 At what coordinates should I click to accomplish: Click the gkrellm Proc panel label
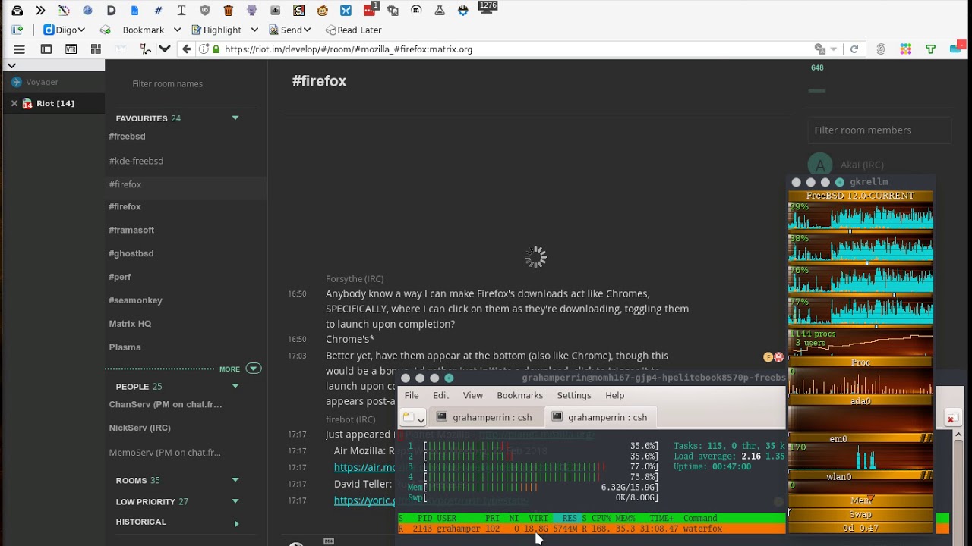point(860,362)
